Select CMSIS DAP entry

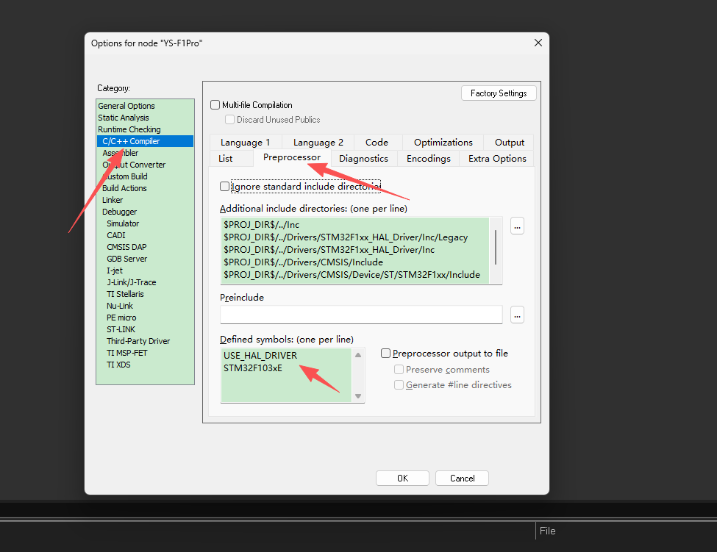[x=145, y=247]
